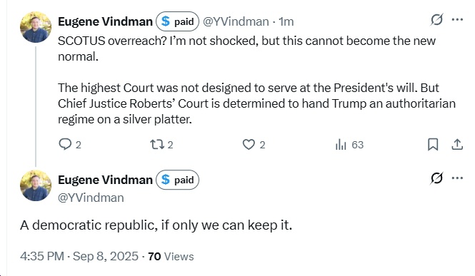This screenshot has height=276, width=475.
Task: Click @YVindman handle beside 1m timestamp
Action: click(236, 21)
